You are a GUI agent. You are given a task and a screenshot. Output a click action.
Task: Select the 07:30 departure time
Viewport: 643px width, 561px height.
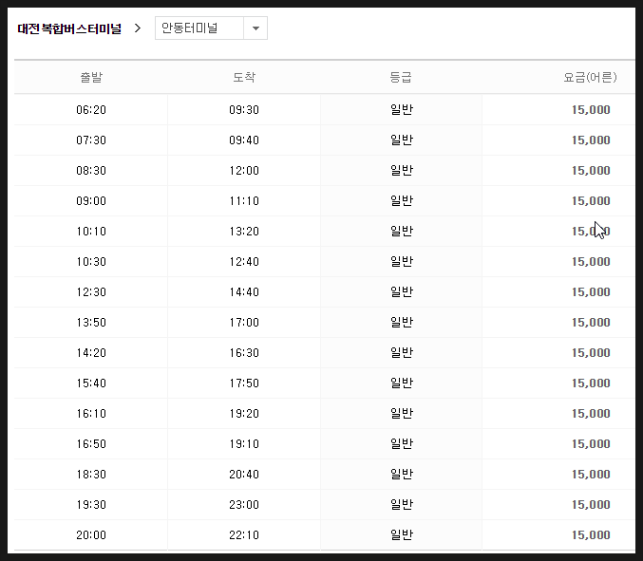point(91,140)
